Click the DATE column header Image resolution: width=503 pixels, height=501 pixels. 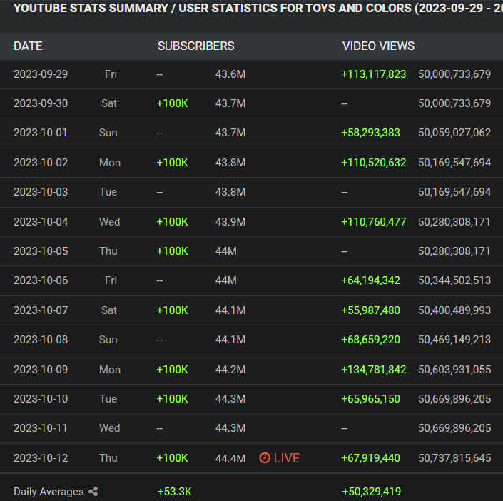pyautogui.click(x=28, y=46)
